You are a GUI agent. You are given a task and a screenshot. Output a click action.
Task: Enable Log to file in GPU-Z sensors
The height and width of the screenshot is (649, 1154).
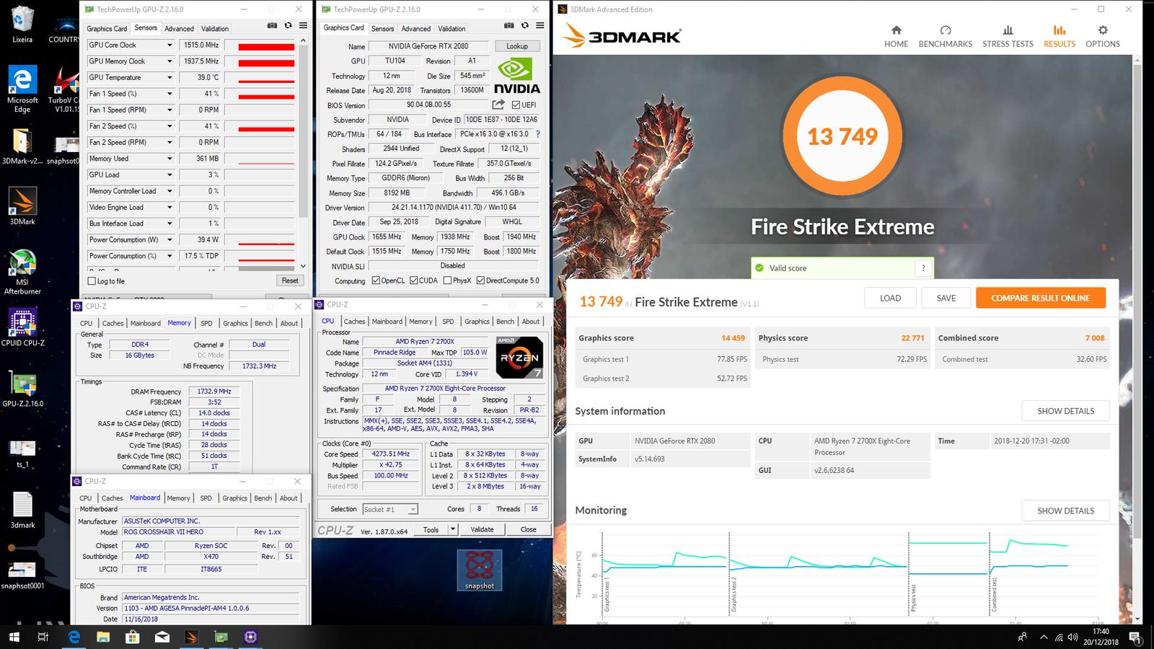point(89,281)
